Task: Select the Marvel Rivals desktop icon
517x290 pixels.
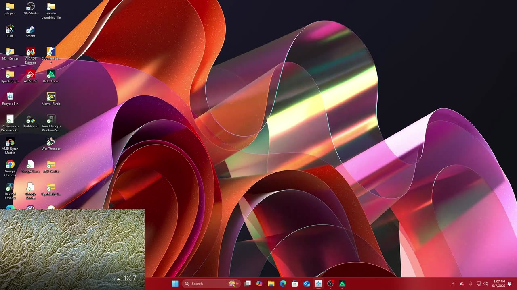Action: click(x=51, y=99)
